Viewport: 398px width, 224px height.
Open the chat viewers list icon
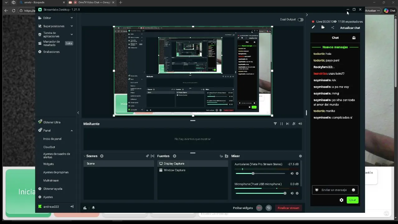pos(354,38)
